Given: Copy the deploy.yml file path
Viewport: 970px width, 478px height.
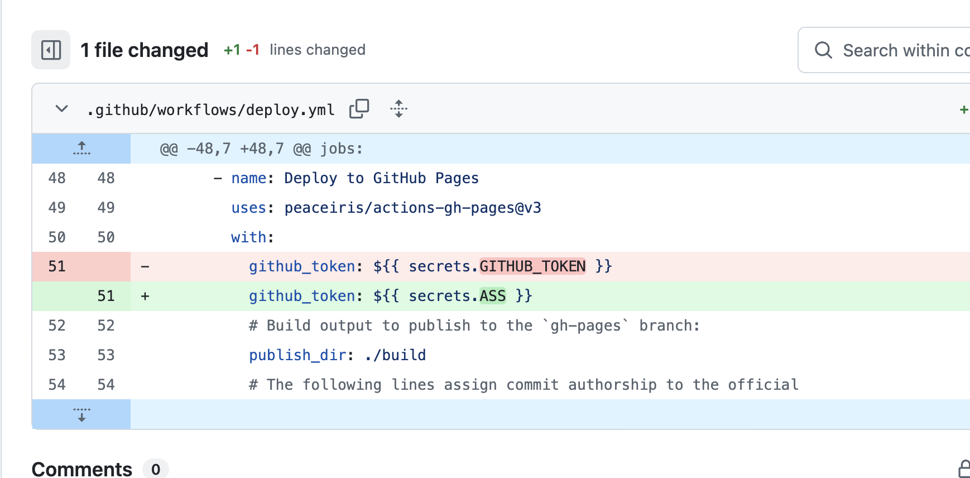Looking at the screenshot, I should [359, 109].
